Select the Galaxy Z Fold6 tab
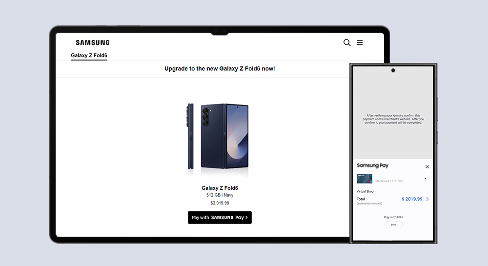Image resolution: width=488 pixels, height=266 pixels. (x=89, y=55)
